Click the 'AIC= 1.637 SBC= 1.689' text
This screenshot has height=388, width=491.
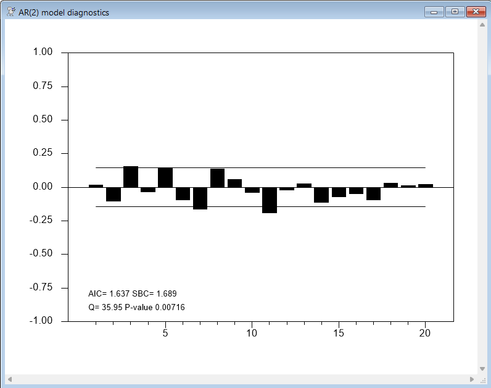133,293
